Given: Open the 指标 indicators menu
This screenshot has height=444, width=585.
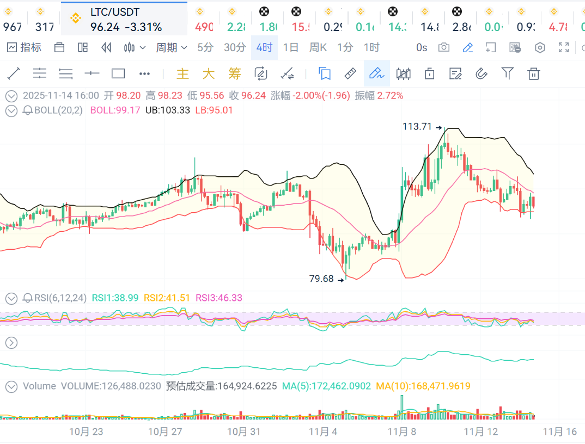Looking at the screenshot, I should [25, 48].
